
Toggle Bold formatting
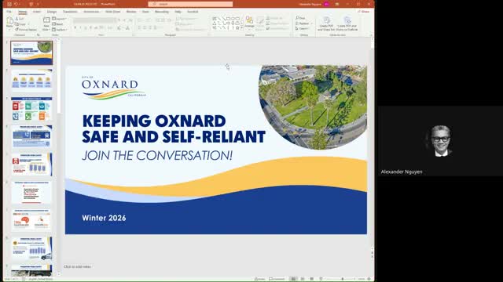[x=75, y=28]
